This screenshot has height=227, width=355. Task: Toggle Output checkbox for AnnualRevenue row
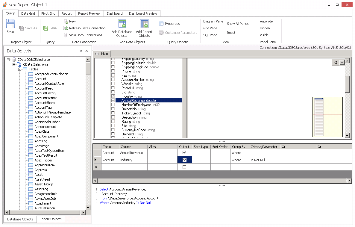pos(184,153)
